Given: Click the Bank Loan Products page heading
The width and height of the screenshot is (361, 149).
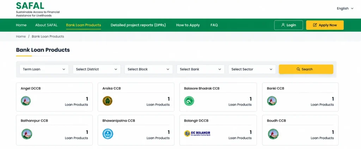Looking at the screenshot, I should (43, 50).
